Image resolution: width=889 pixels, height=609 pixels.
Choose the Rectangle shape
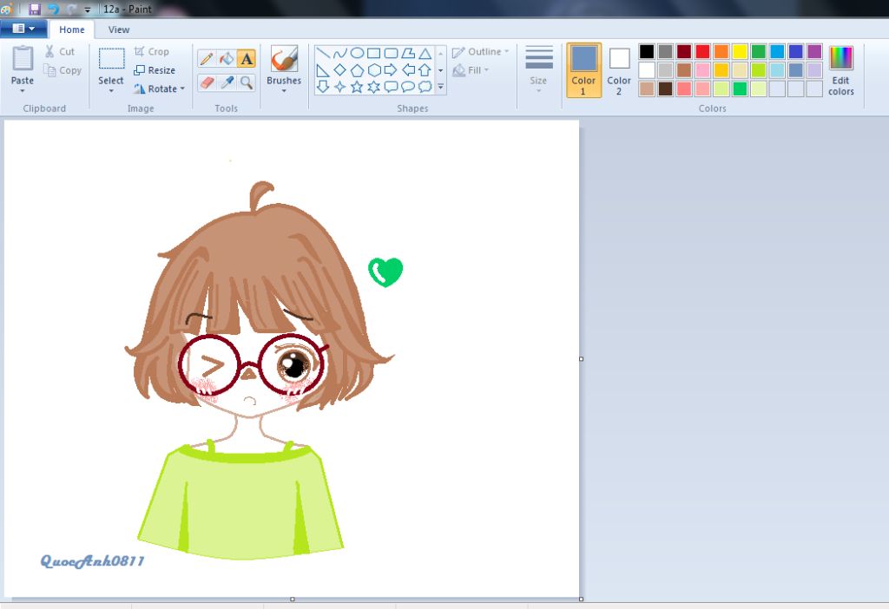373,53
